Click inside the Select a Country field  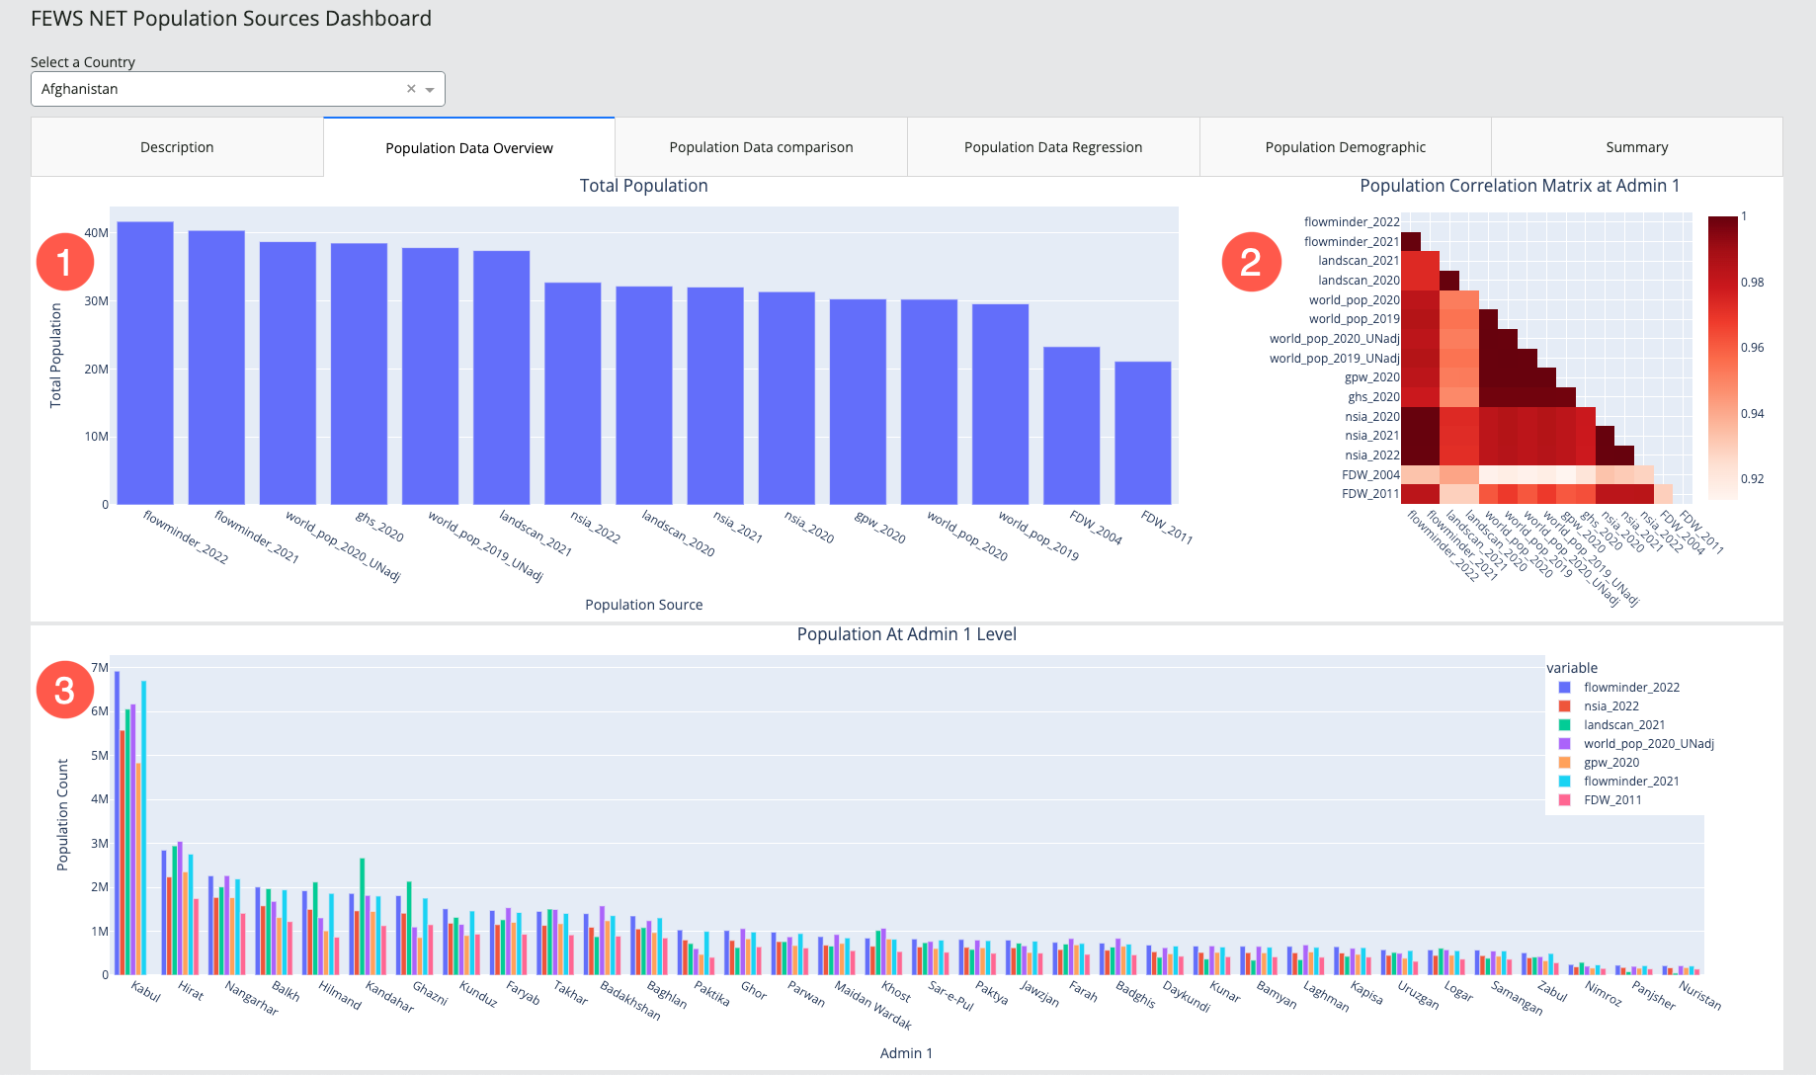tap(217, 89)
